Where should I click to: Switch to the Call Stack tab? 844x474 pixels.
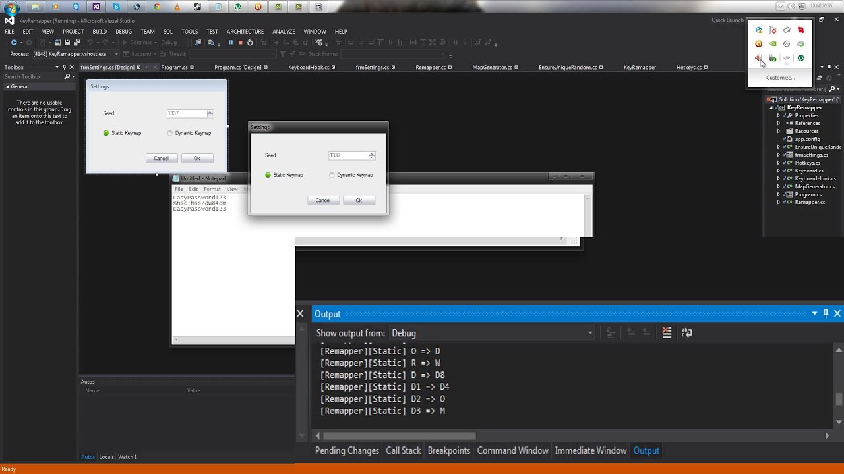pos(404,450)
